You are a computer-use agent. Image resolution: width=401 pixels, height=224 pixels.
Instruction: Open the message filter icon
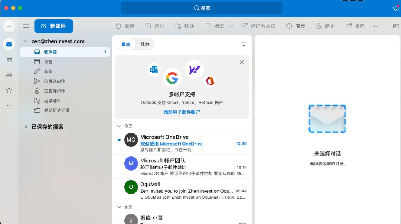click(x=244, y=44)
